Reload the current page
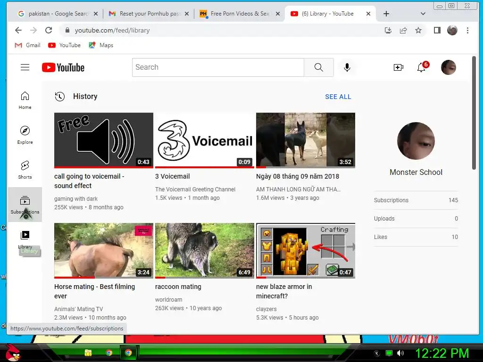This screenshot has height=362, width=483. point(49,30)
